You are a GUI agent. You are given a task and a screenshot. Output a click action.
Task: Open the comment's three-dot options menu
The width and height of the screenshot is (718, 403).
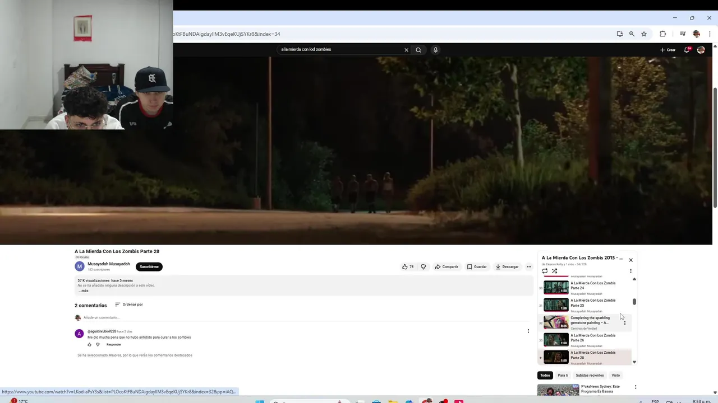pos(528,331)
